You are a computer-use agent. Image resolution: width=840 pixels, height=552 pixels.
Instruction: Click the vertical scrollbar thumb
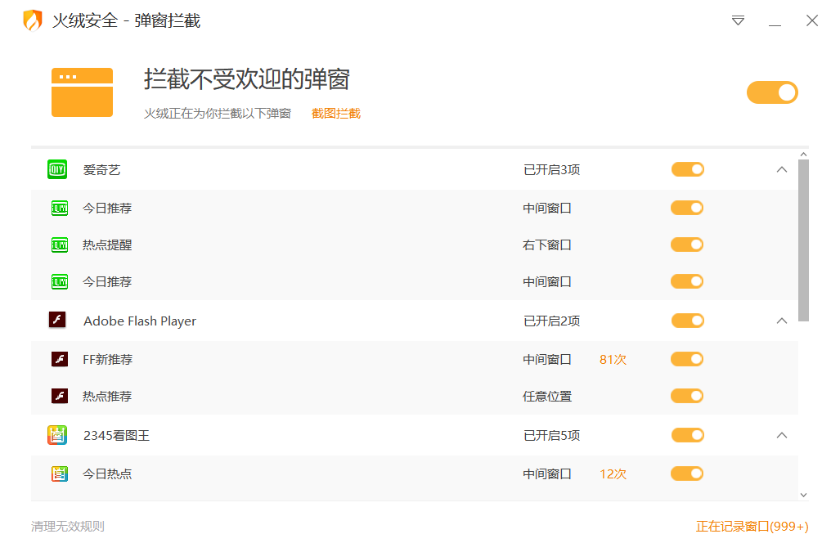pyautogui.click(x=803, y=240)
